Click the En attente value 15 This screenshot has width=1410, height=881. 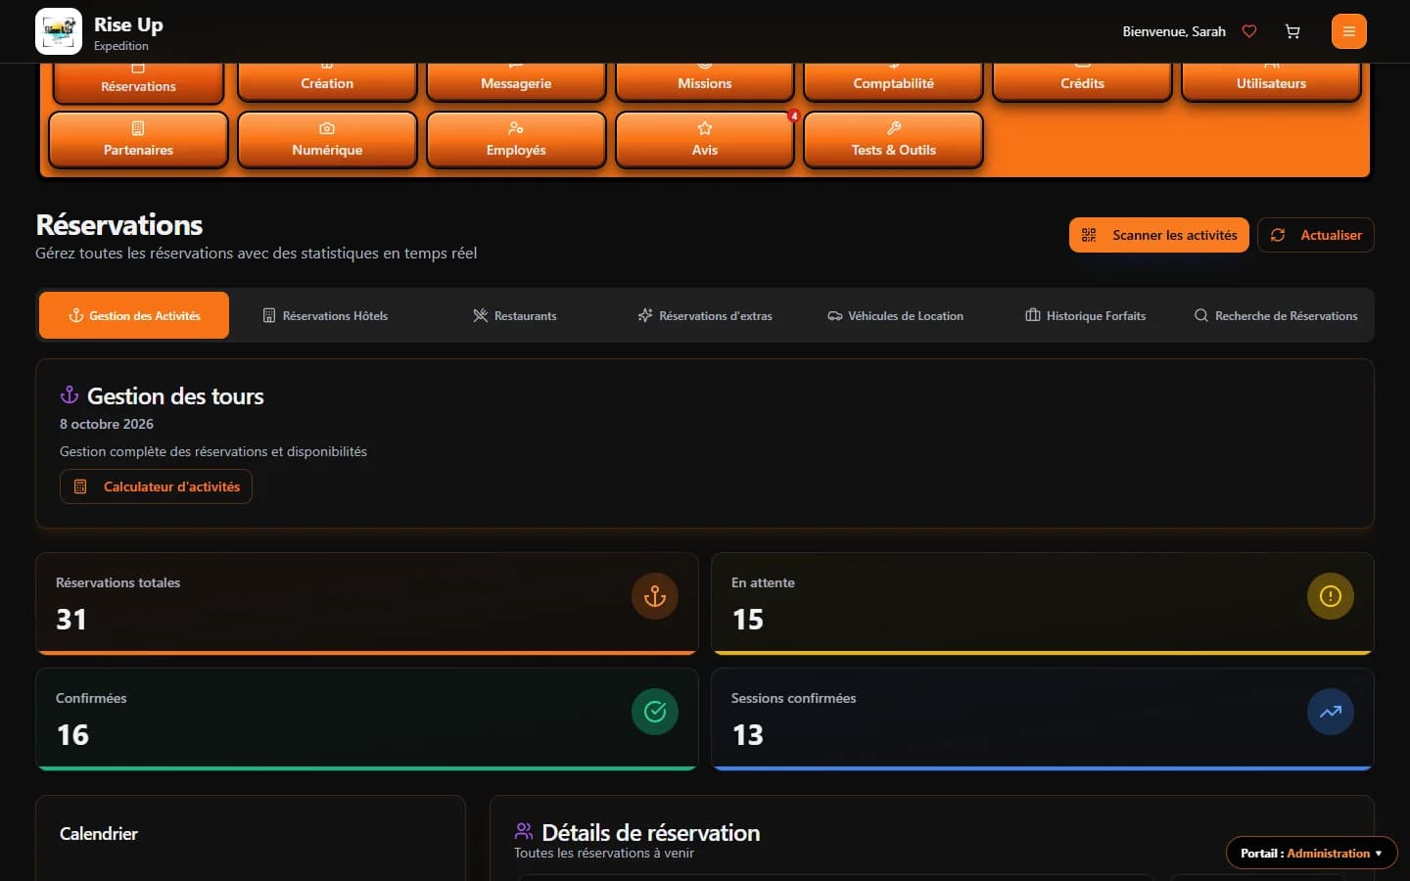coord(748,620)
